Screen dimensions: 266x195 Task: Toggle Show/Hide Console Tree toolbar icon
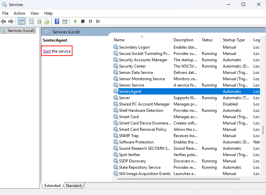tap(22, 21)
